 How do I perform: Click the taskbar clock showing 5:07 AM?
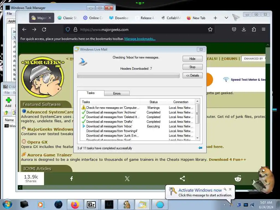click(x=266, y=205)
